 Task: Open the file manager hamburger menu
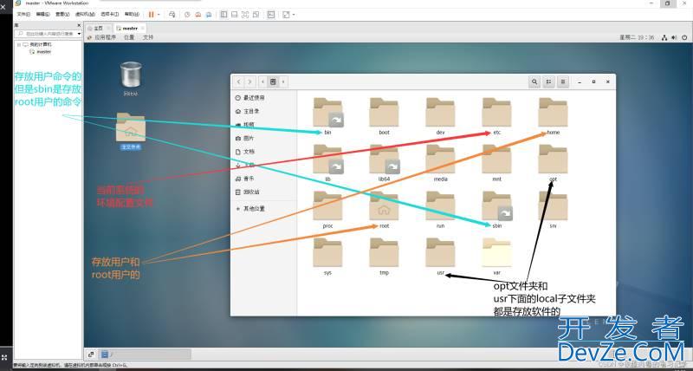(x=563, y=81)
